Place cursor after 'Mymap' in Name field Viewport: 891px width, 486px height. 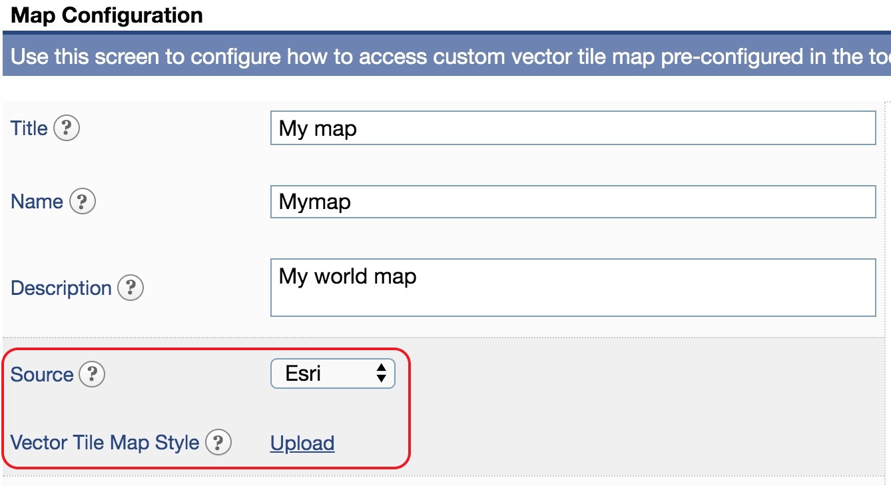[x=352, y=202]
